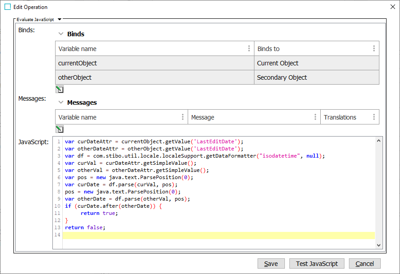Click the Edit Operation window icon
The width and height of the screenshot is (400, 274).
click(8, 7)
